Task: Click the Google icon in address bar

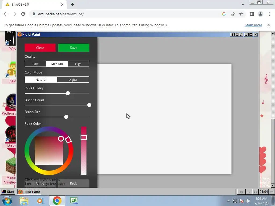Action: (x=224, y=14)
